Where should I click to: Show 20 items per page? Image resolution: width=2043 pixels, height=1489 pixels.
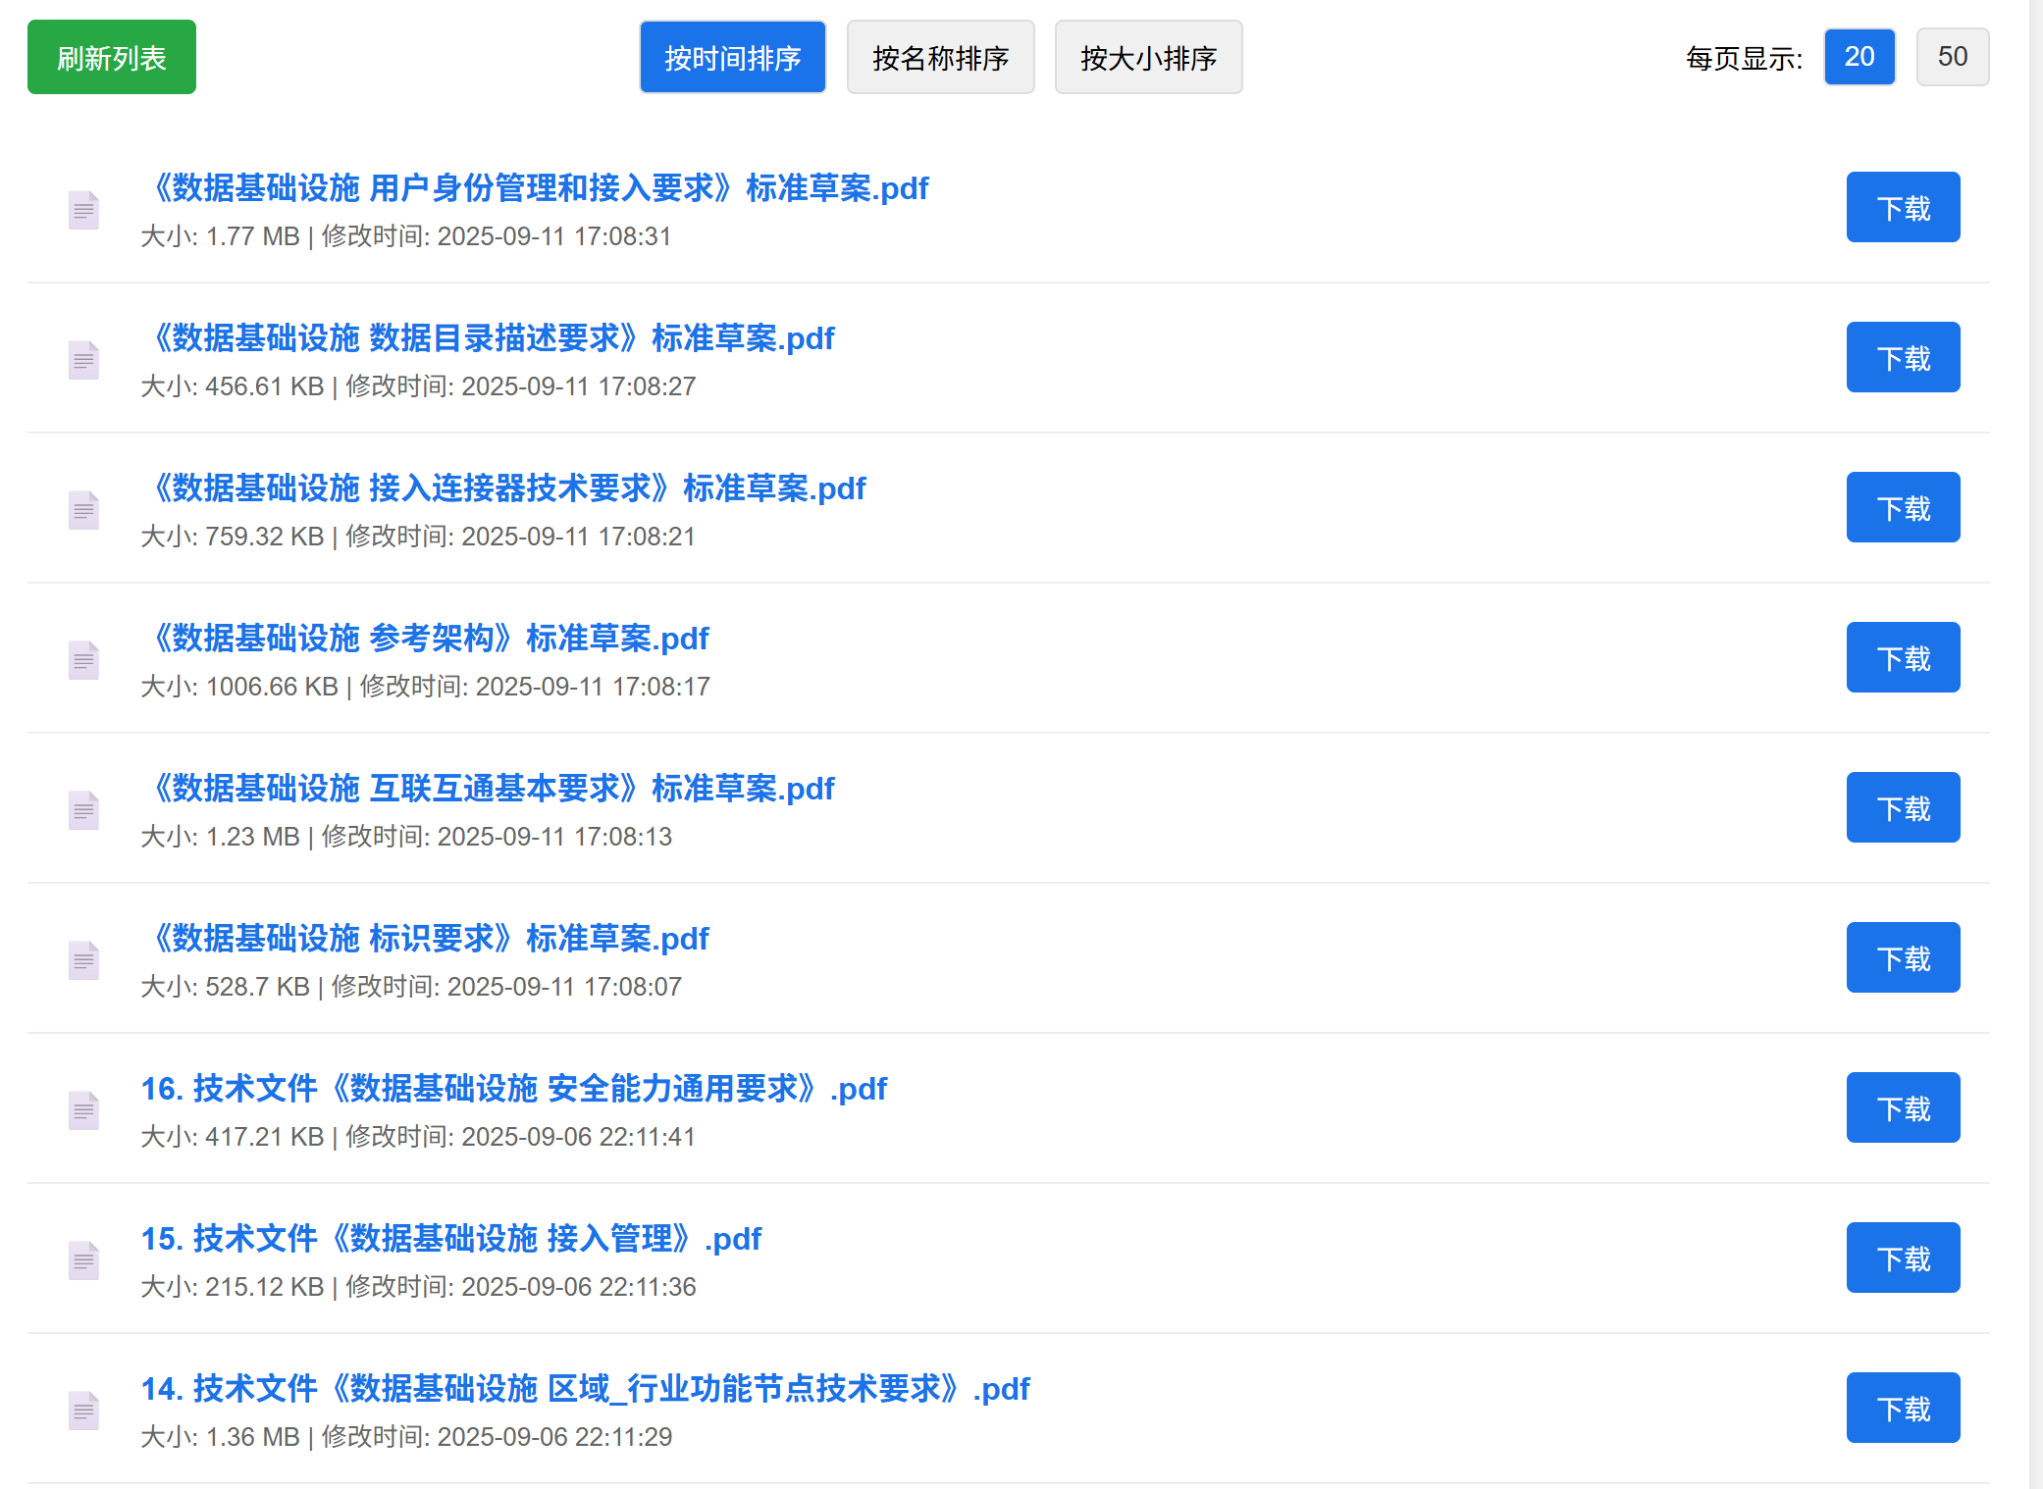point(1859,57)
